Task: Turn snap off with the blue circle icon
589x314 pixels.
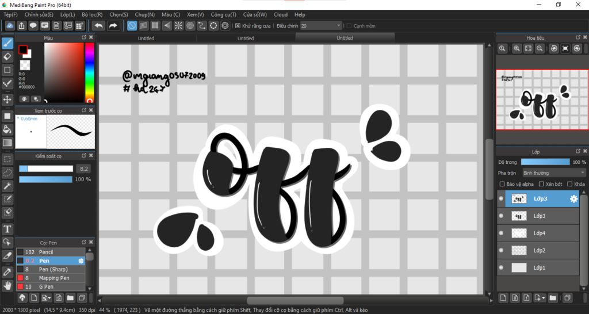Action: pyautogui.click(x=132, y=25)
